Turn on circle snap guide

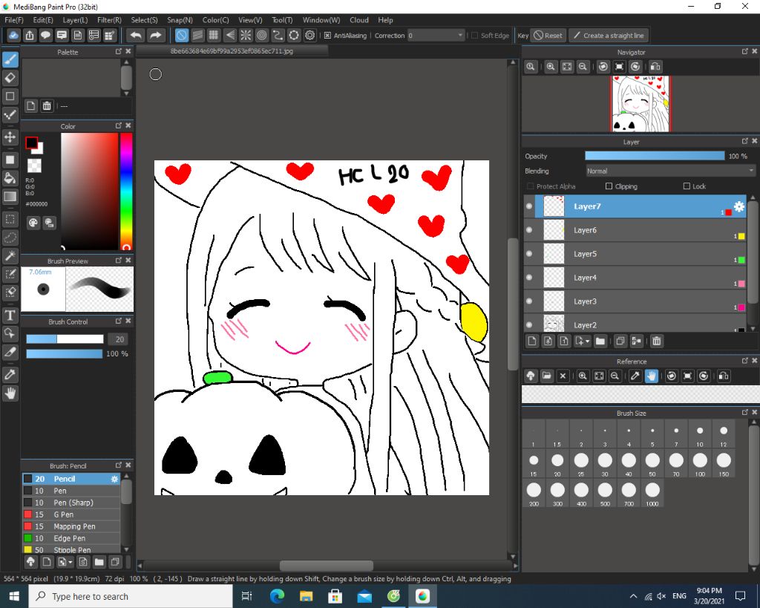262,36
